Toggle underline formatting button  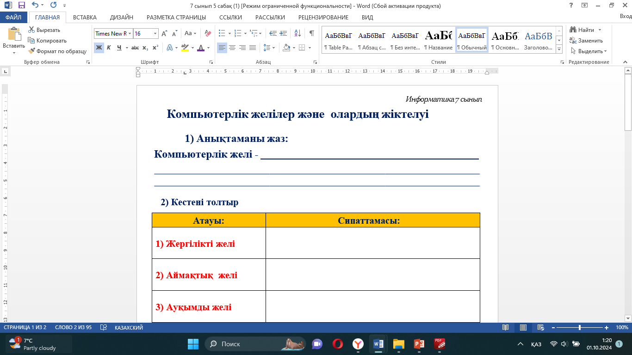pos(119,48)
